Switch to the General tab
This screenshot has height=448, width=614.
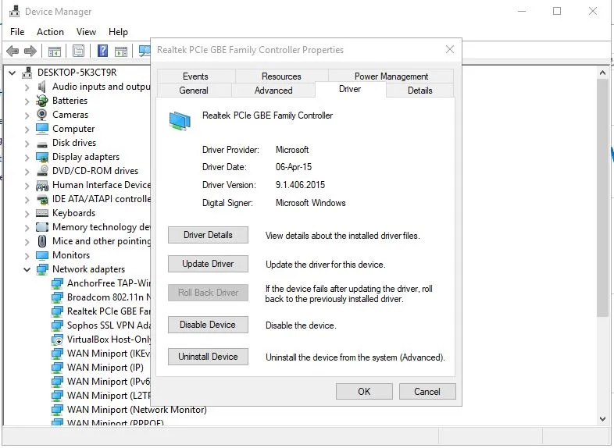pyautogui.click(x=194, y=91)
